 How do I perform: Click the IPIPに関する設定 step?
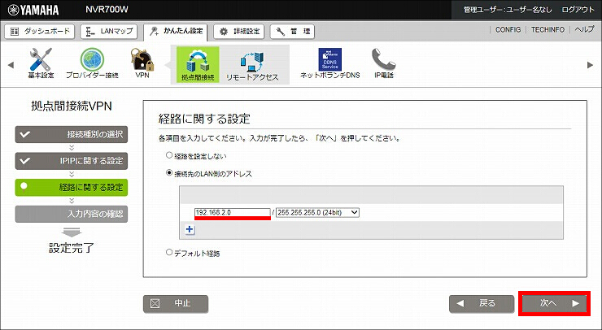pyautogui.click(x=72, y=161)
